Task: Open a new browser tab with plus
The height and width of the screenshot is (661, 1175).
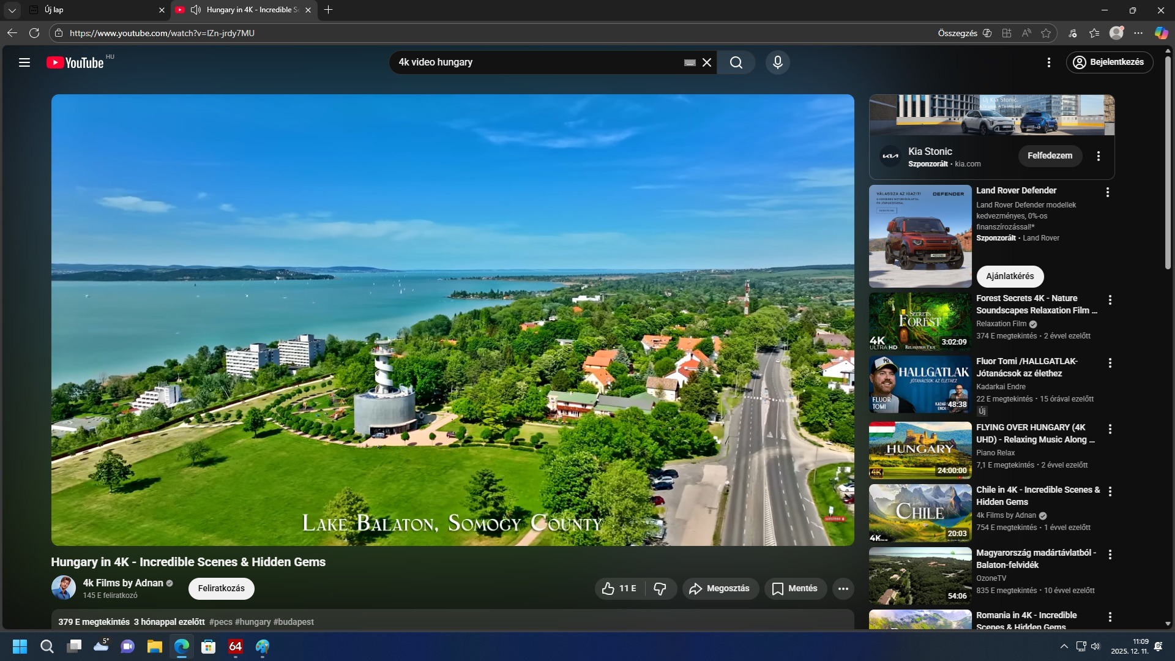Action: 328,10
